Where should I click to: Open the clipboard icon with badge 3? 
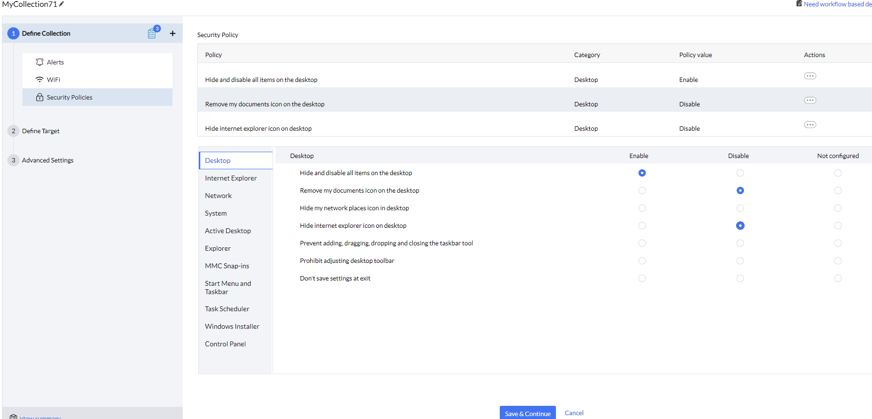(152, 34)
